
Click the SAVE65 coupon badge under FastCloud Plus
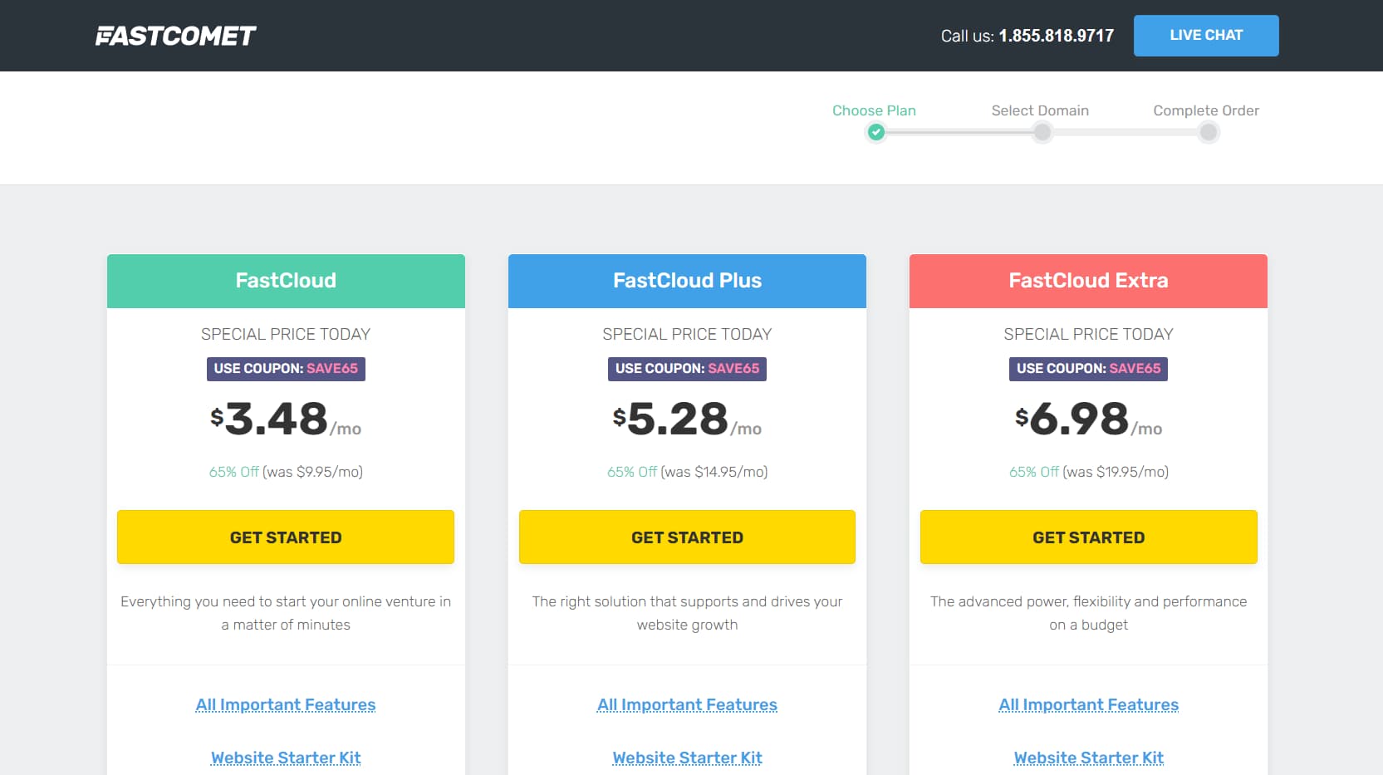[x=687, y=369]
